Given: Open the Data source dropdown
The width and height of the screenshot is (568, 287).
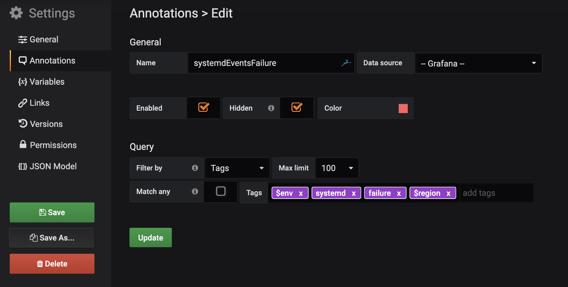Looking at the screenshot, I should click(478, 63).
